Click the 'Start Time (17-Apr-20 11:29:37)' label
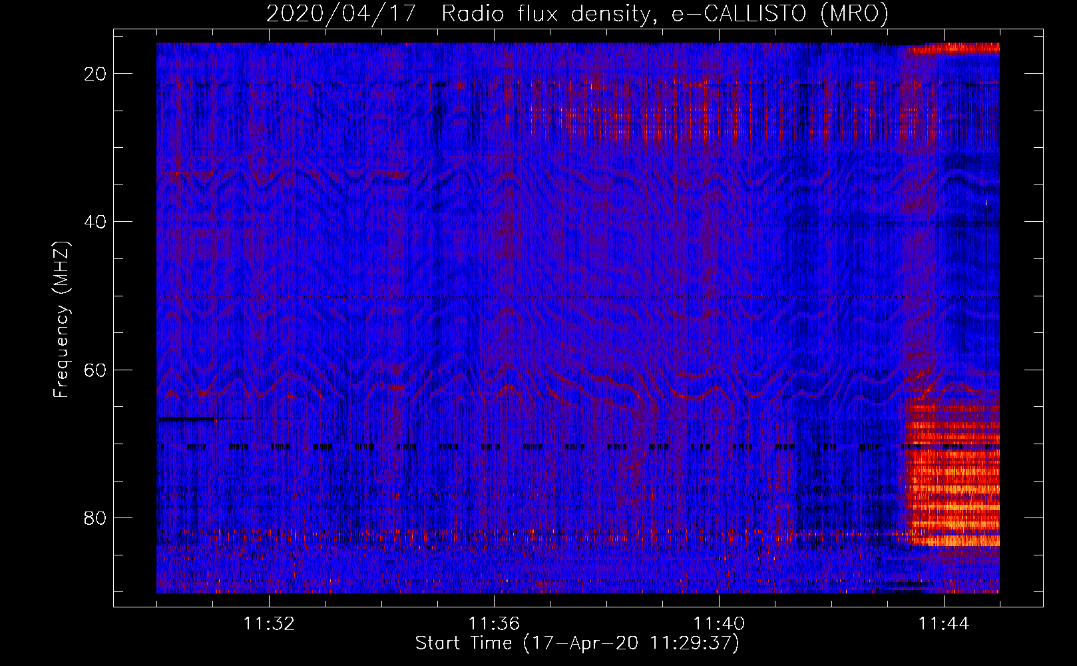The image size is (1077, 666). pos(577,643)
